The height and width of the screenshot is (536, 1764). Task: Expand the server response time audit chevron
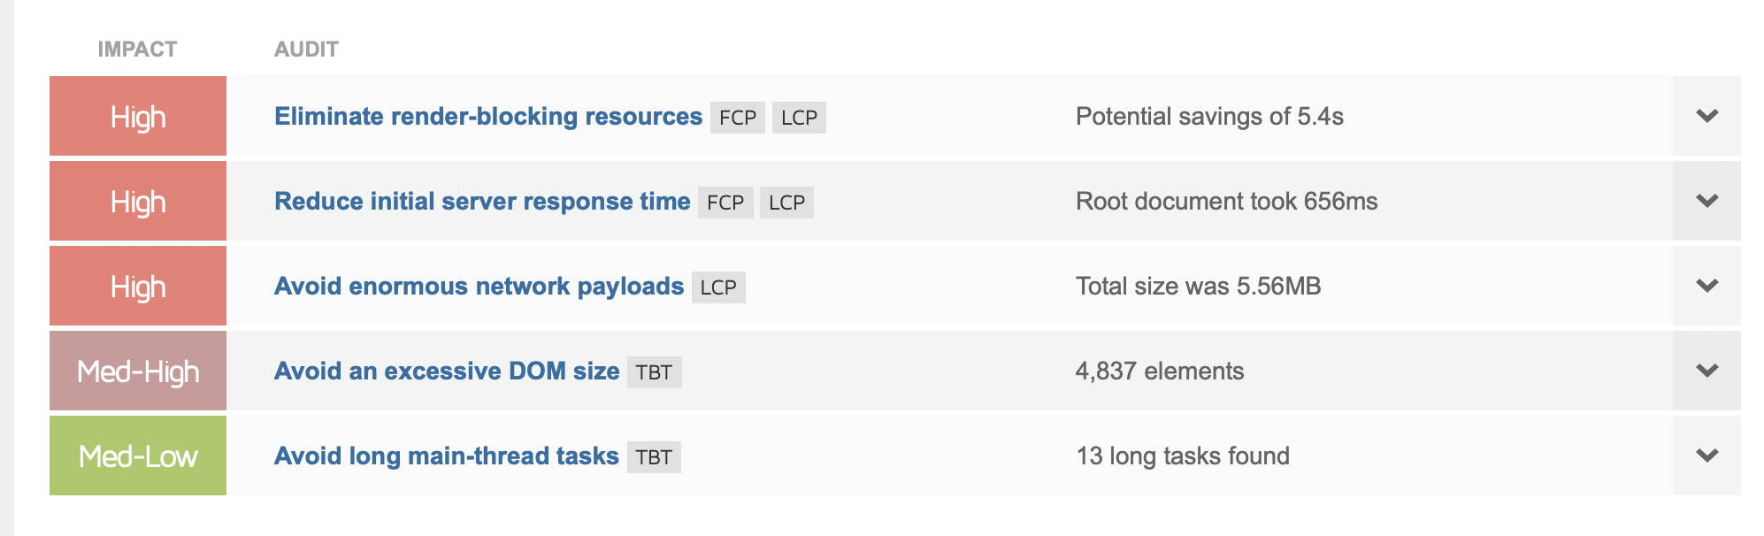click(x=1706, y=201)
